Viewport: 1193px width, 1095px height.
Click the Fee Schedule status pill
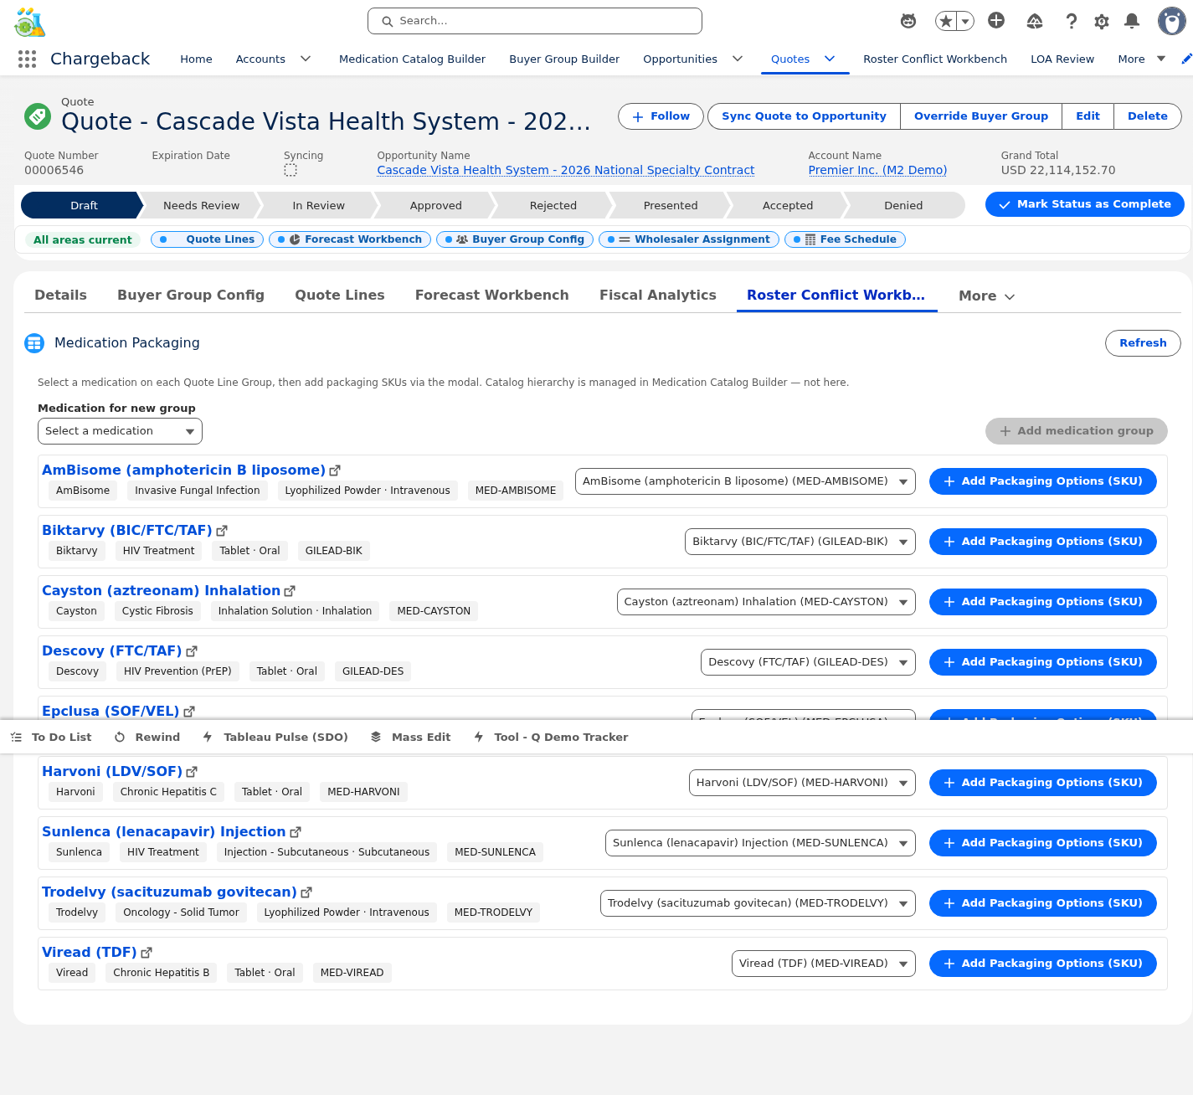[x=845, y=239]
